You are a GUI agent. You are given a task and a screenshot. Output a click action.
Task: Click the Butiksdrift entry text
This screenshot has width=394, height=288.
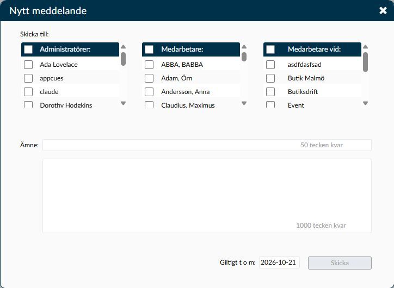click(x=303, y=92)
